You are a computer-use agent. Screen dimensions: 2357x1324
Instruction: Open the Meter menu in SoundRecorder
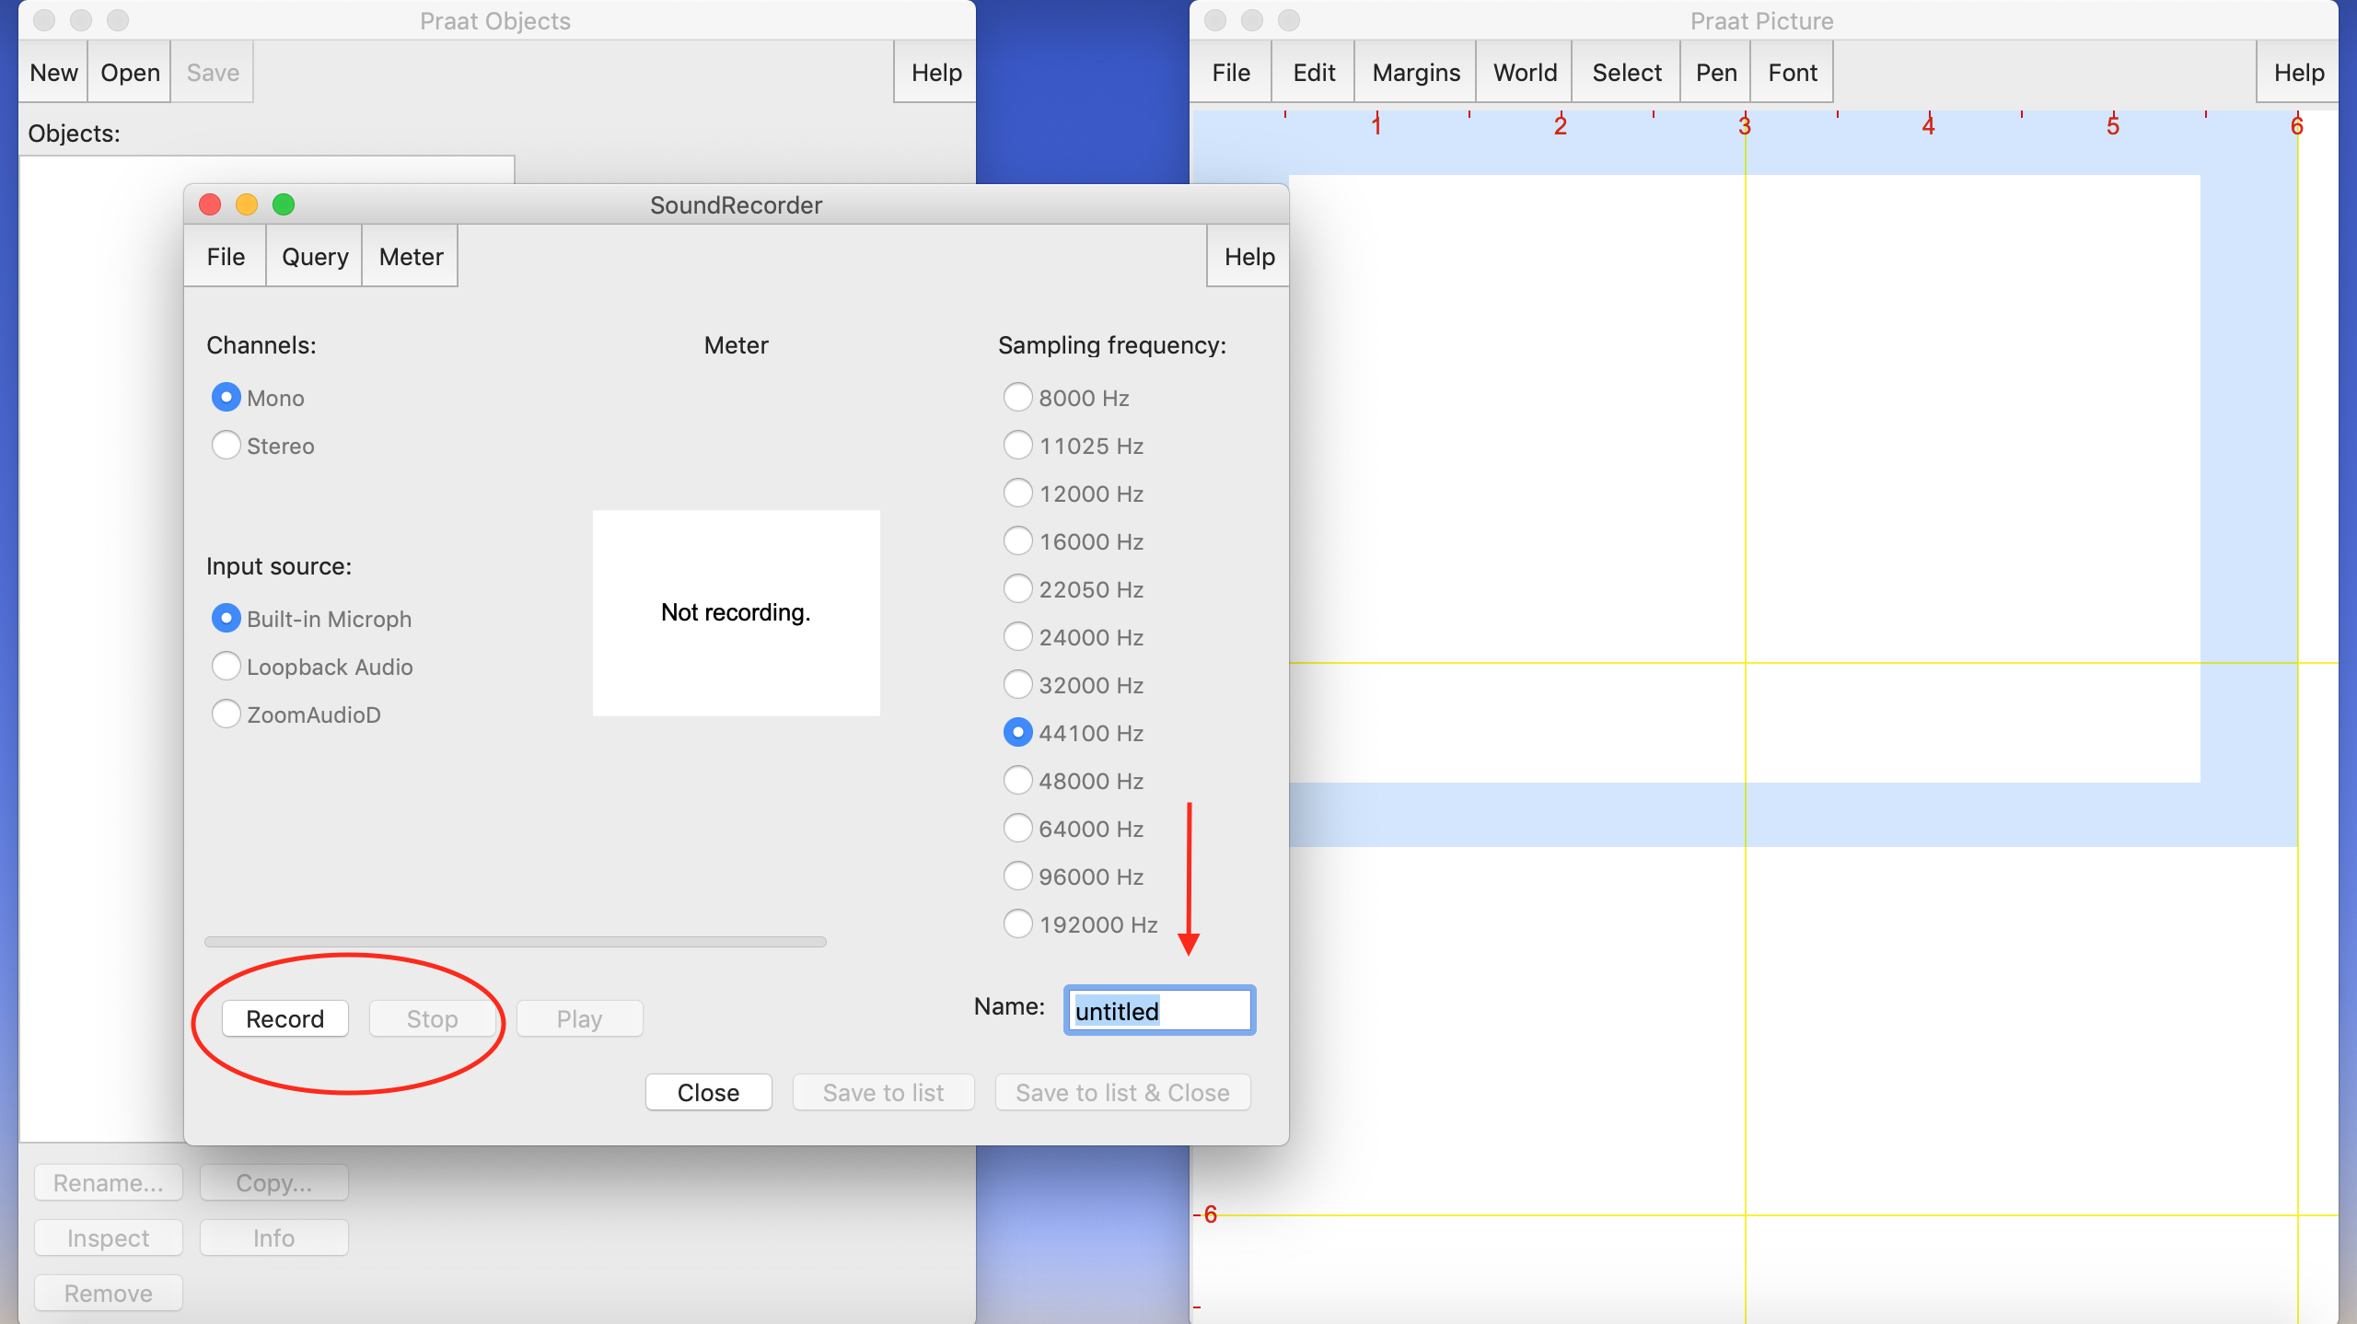point(411,257)
